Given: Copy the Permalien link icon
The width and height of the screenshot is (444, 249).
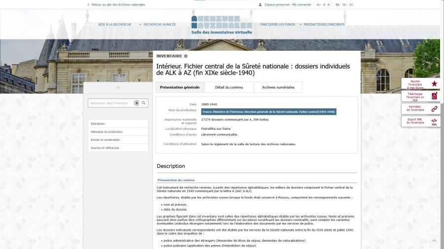Looking at the screenshot, I should [x=434, y=109].
